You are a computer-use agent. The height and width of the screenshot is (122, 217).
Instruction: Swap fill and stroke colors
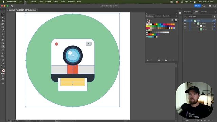[4, 66]
